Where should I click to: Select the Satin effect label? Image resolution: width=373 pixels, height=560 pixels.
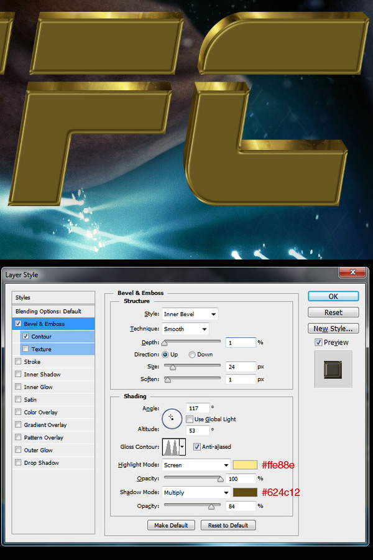(x=30, y=399)
